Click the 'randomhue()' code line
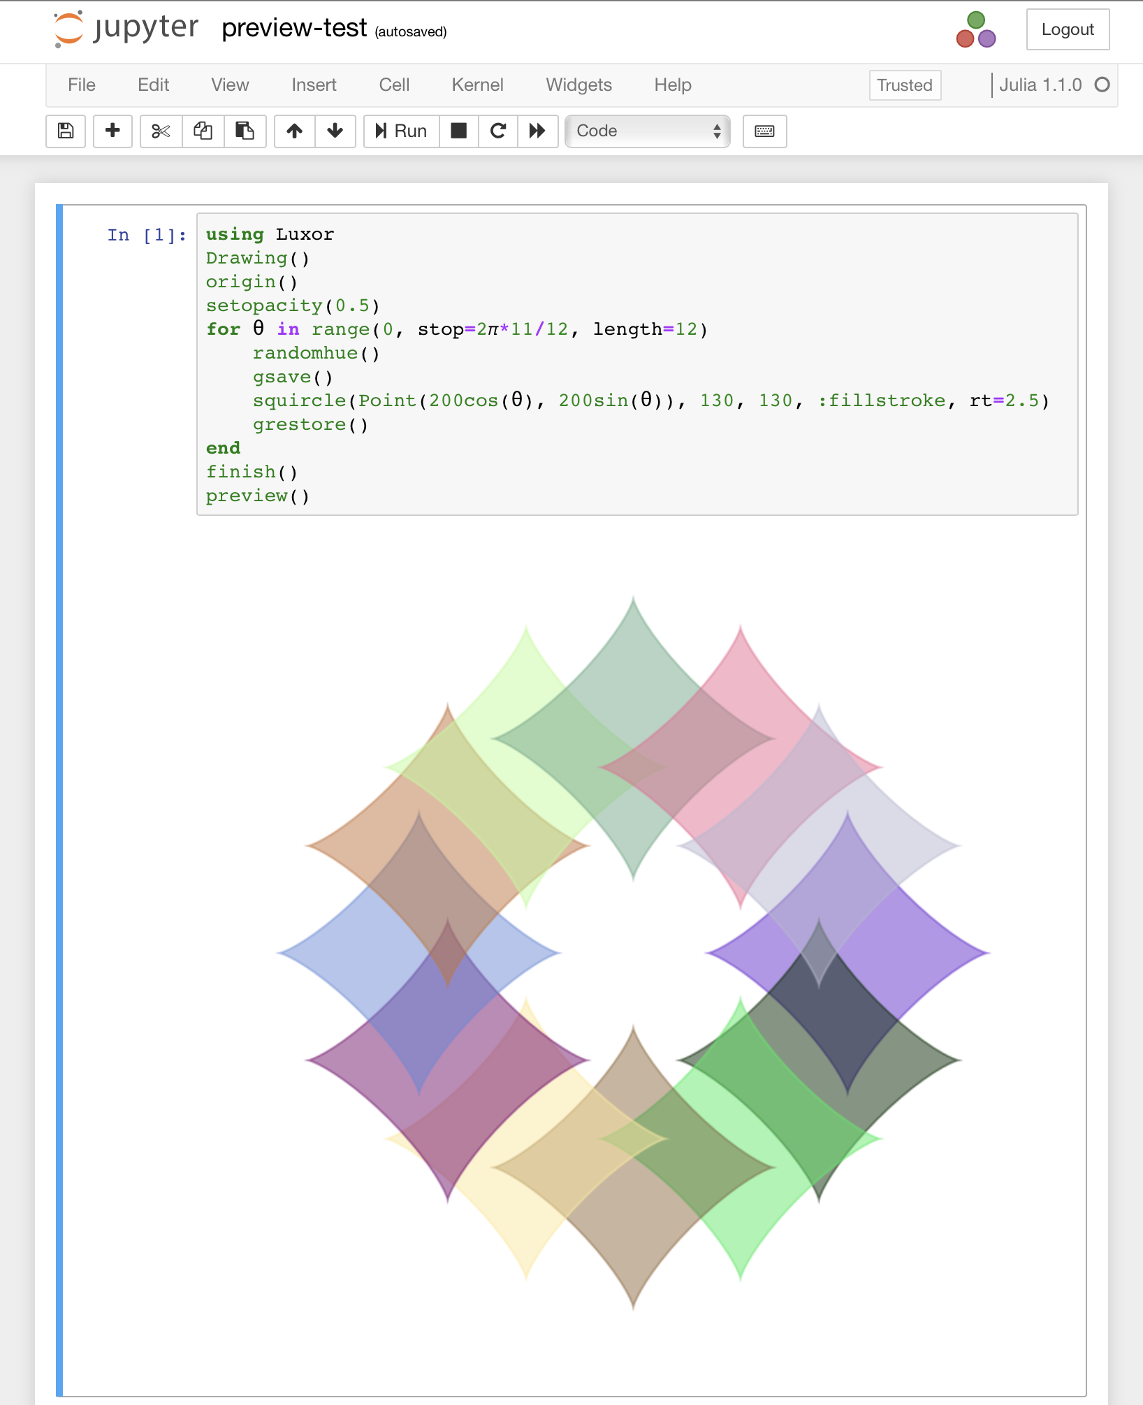 [316, 353]
